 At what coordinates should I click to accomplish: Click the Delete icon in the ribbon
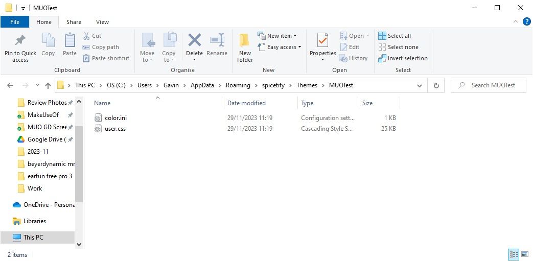coord(194,41)
